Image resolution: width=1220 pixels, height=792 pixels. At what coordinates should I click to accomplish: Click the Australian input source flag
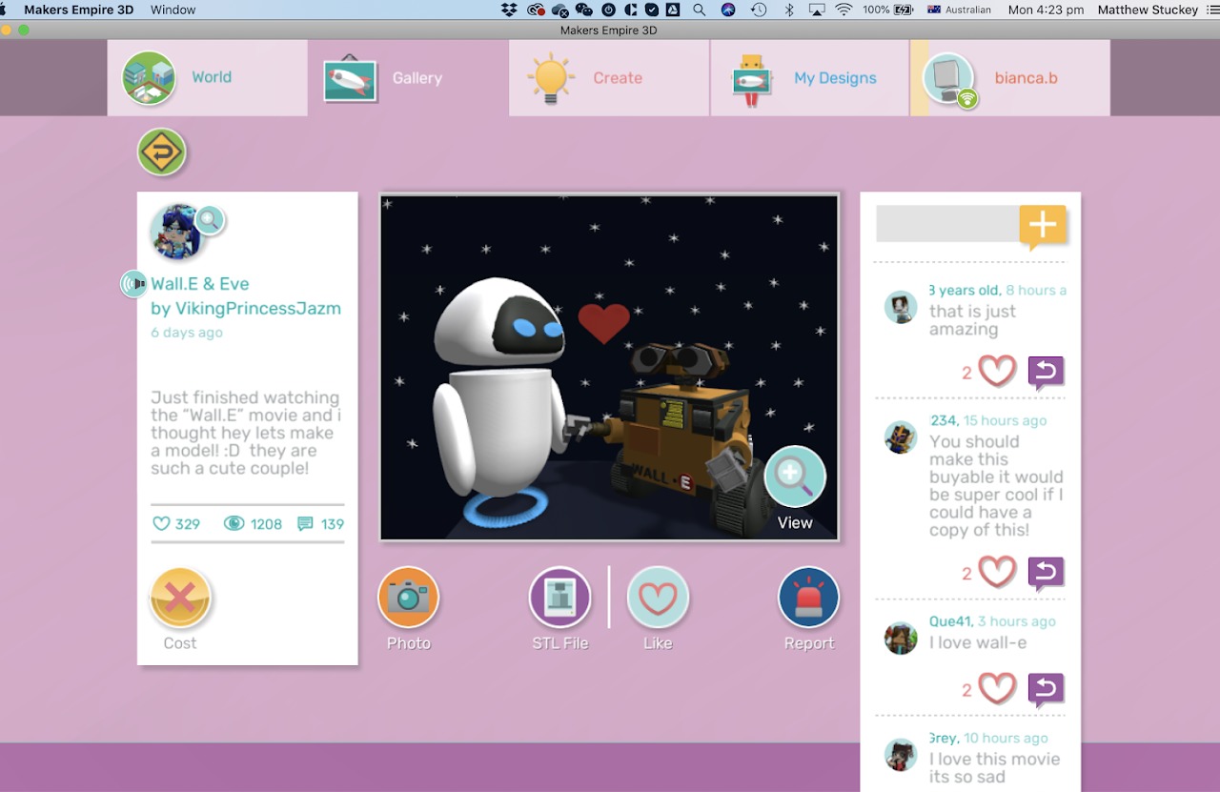[934, 10]
